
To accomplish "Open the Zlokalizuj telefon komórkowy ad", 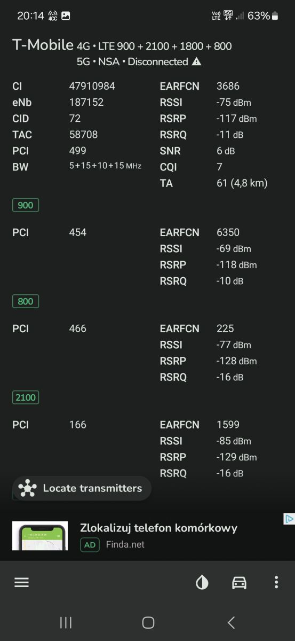I will pyautogui.click(x=158, y=528).
